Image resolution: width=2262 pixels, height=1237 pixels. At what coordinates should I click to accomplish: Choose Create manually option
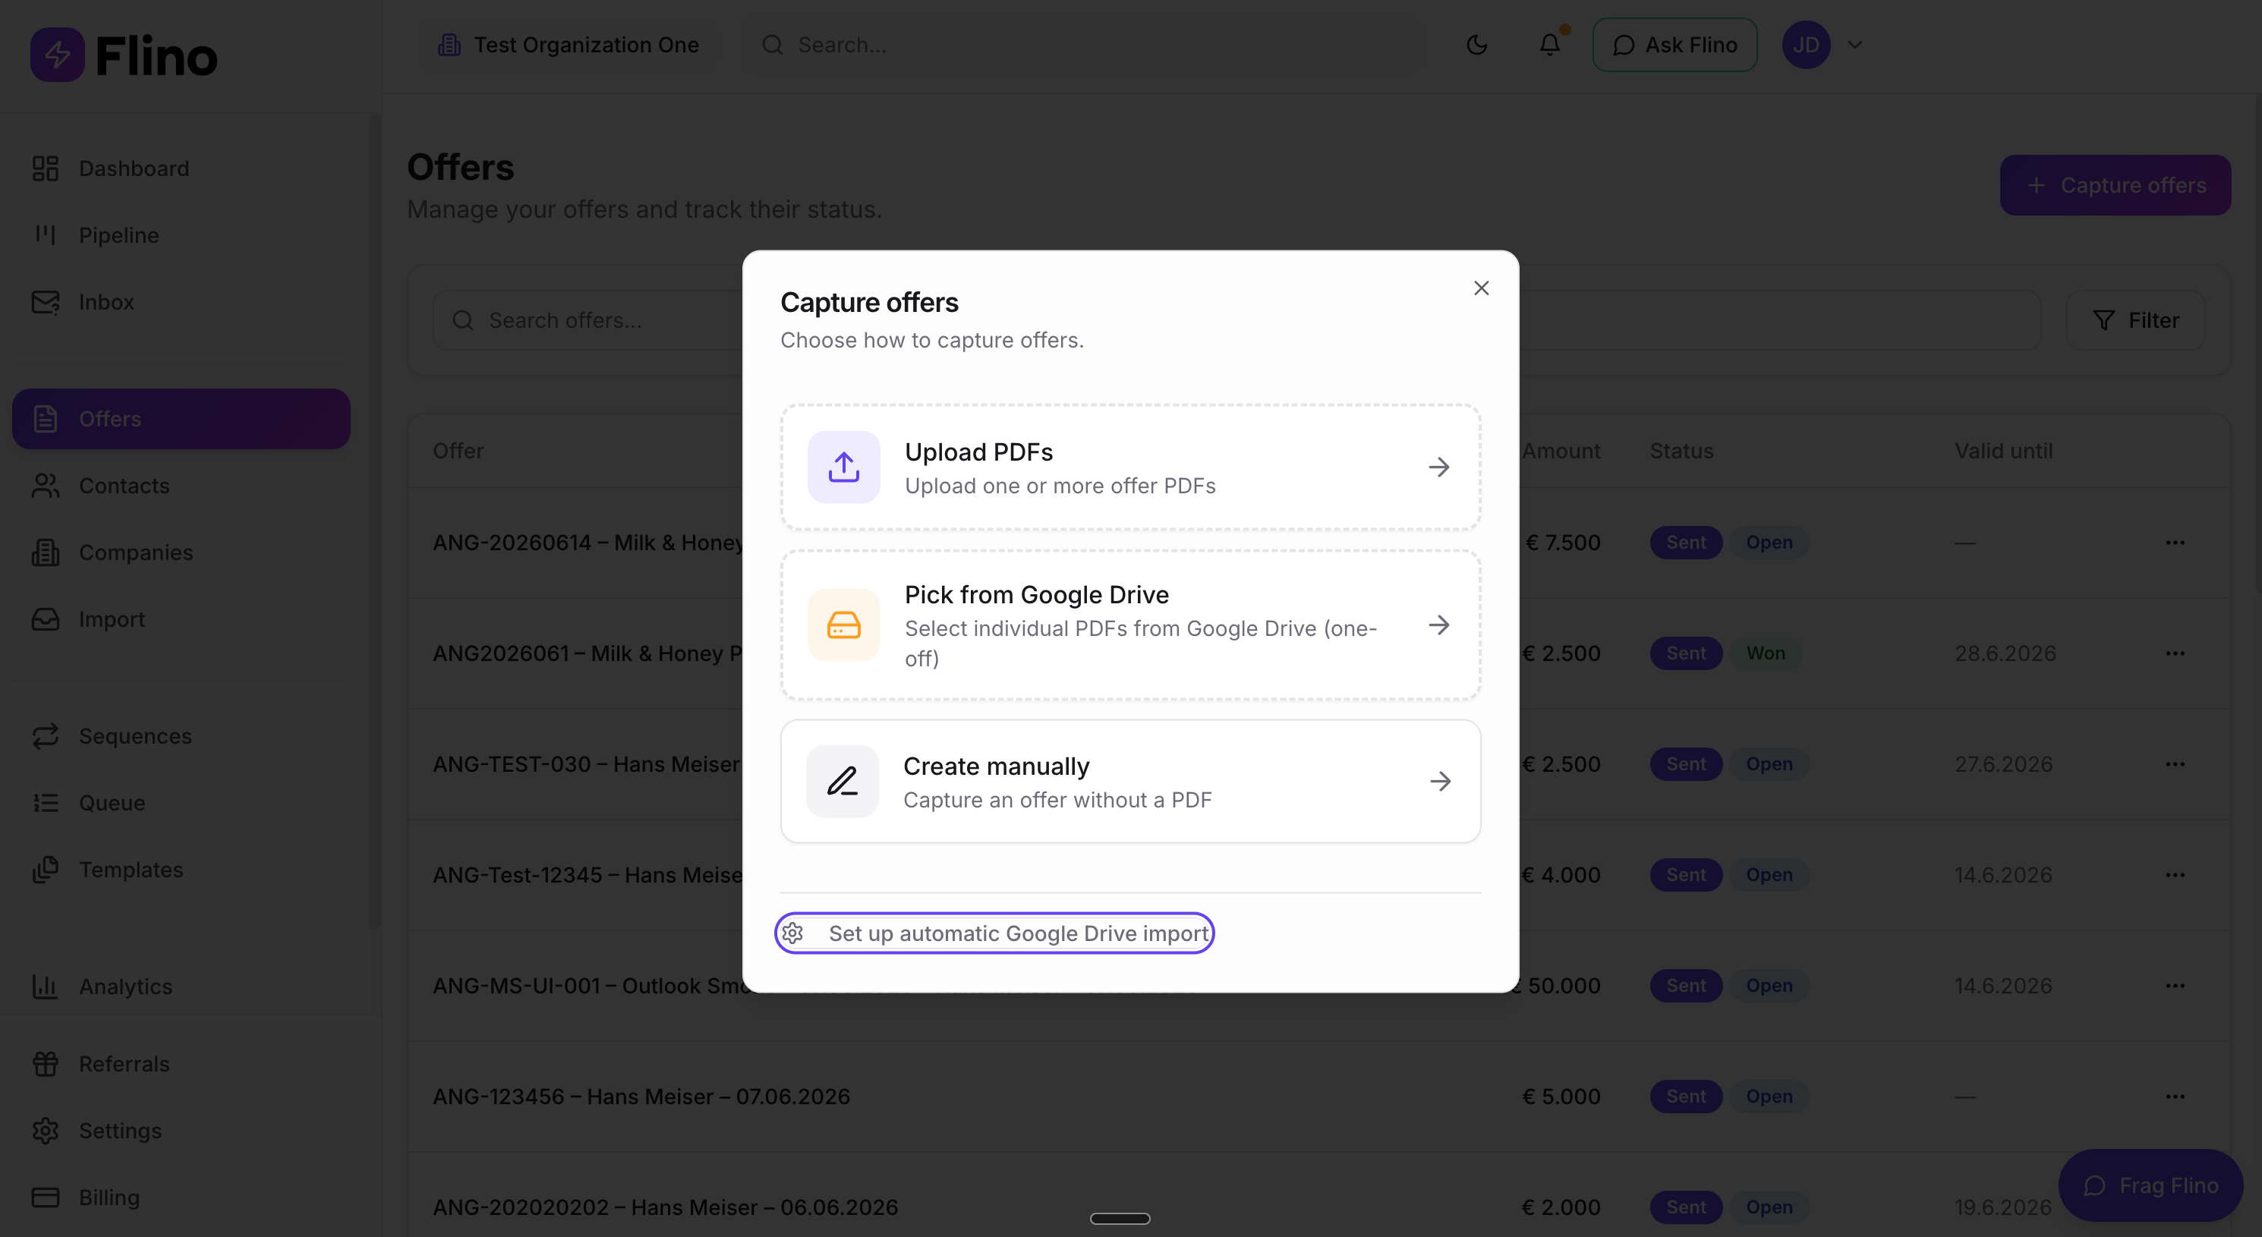1130,782
